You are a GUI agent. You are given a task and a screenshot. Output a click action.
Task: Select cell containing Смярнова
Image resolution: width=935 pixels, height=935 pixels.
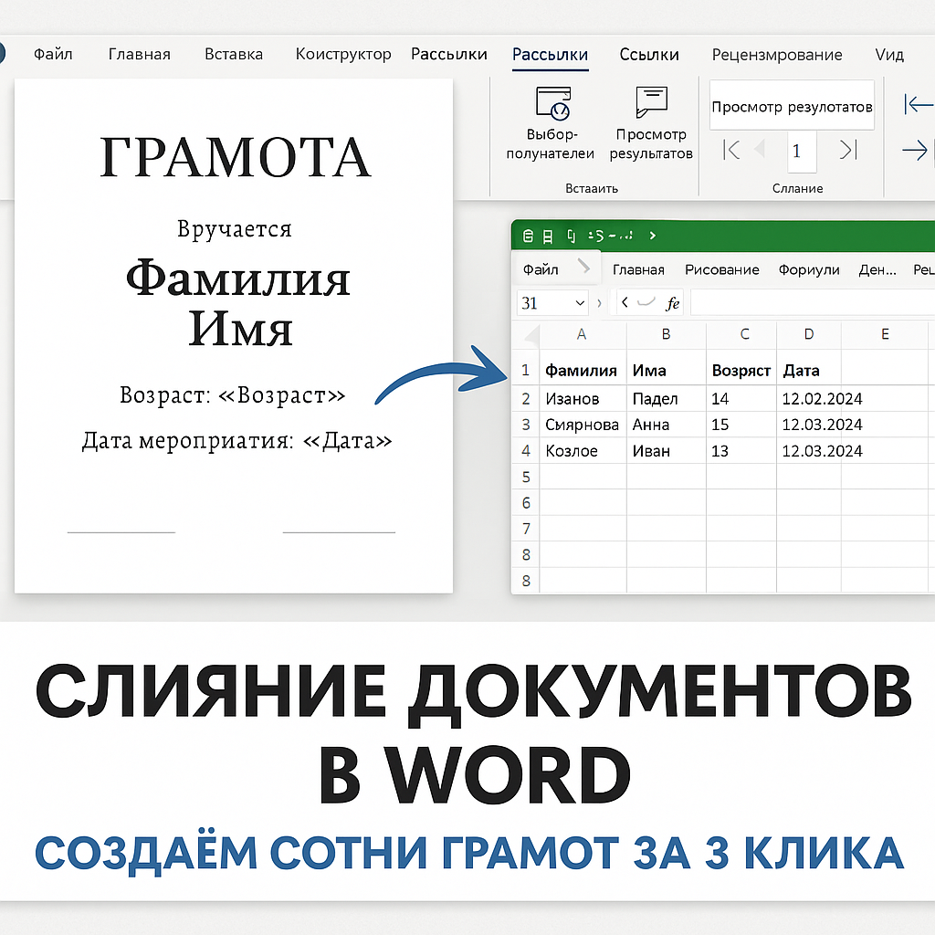click(583, 425)
